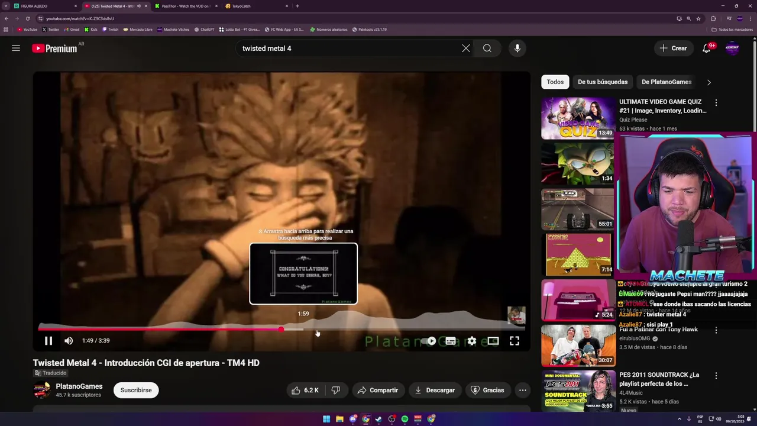757x426 pixels.
Task: Open Steam from the taskbar
Action: click(x=378, y=419)
